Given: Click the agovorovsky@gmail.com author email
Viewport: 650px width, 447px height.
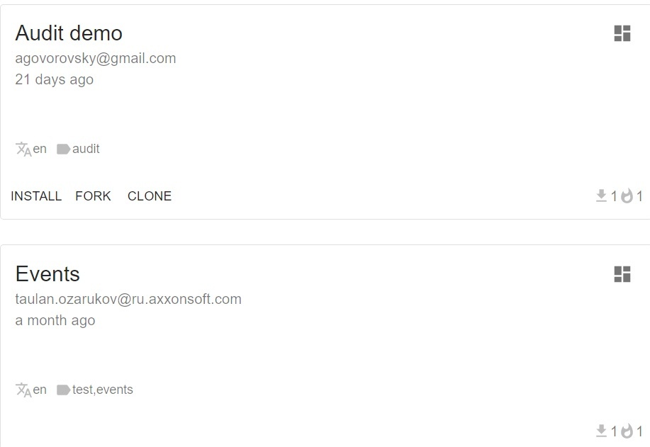Looking at the screenshot, I should tap(96, 58).
